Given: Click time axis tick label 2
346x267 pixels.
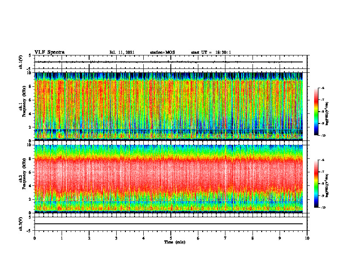Looking at the screenshot, I should [x=89, y=238].
